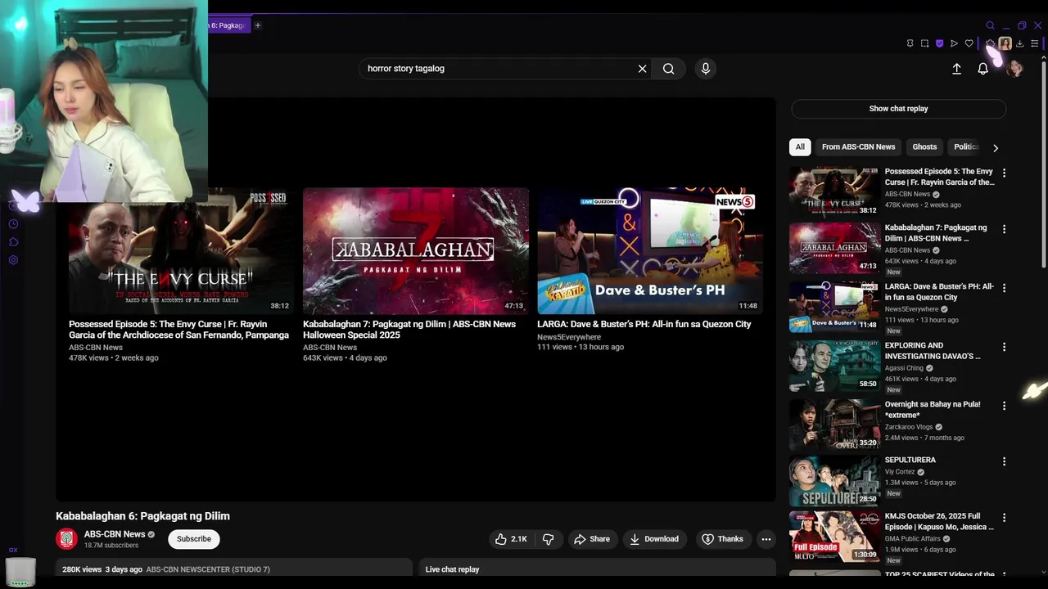The height and width of the screenshot is (589, 1048).
Task: Open the ABS-CBN News channel avatar
Action: [x=66, y=539]
